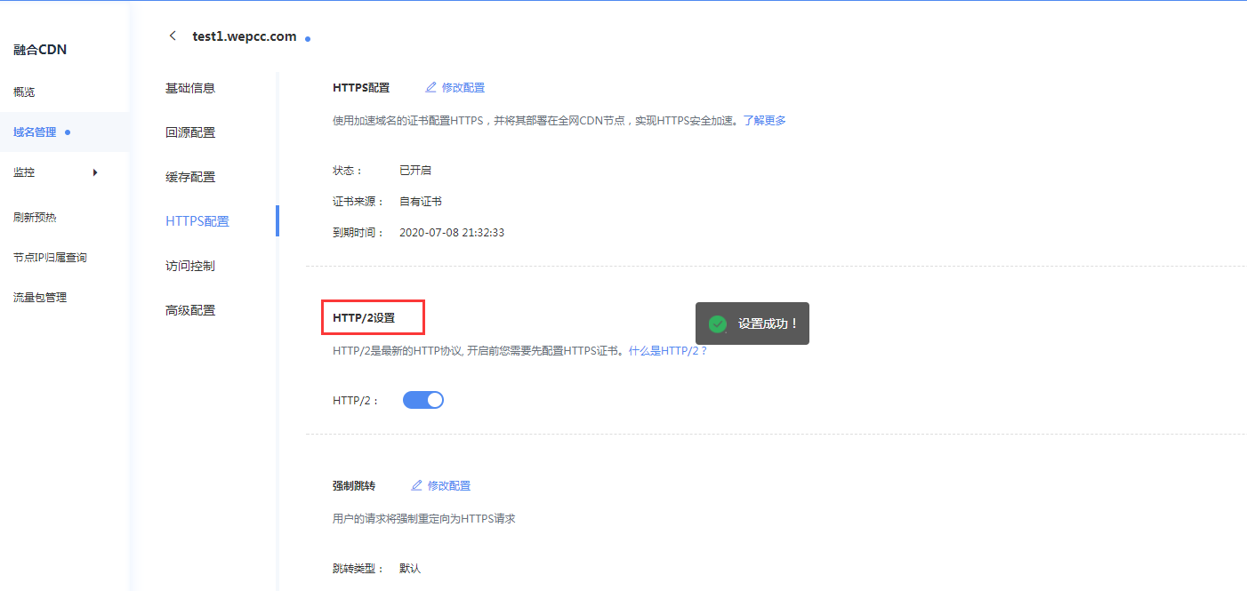This screenshot has width=1247, height=591.
Task: Click the 自有证书 certificate source value
Action: (421, 201)
